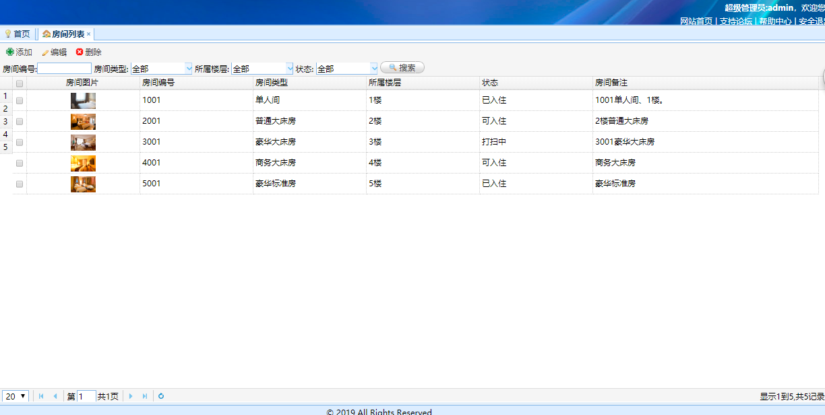Image resolution: width=825 pixels, height=415 pixels.
Task: Click the page number input field
Action: [86, 396]
